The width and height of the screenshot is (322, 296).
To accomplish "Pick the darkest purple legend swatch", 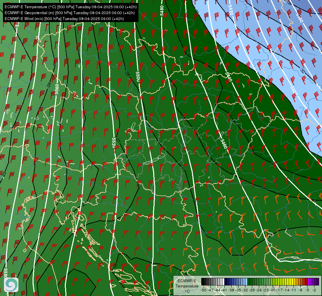I will [318, 282].
